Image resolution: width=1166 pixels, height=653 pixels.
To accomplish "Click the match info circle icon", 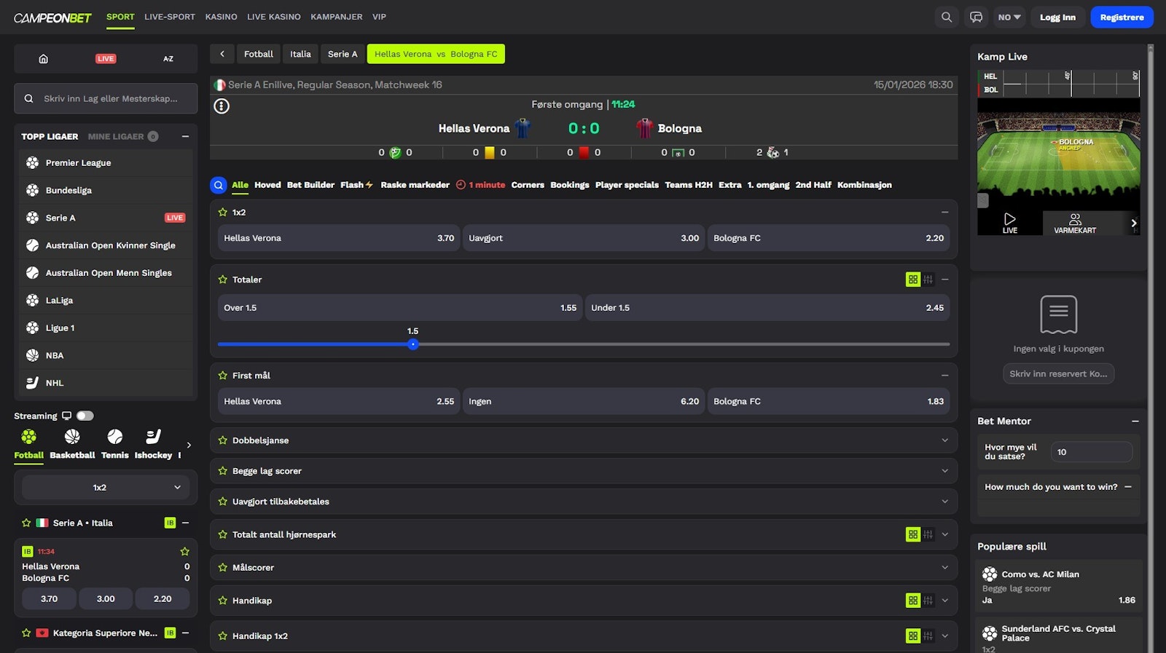I will 222,106.
